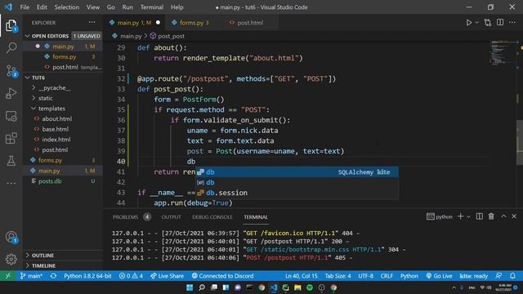Open the File menu
Image resolution: width=523 pixels, height=294 pixels.
click(25, 7)
